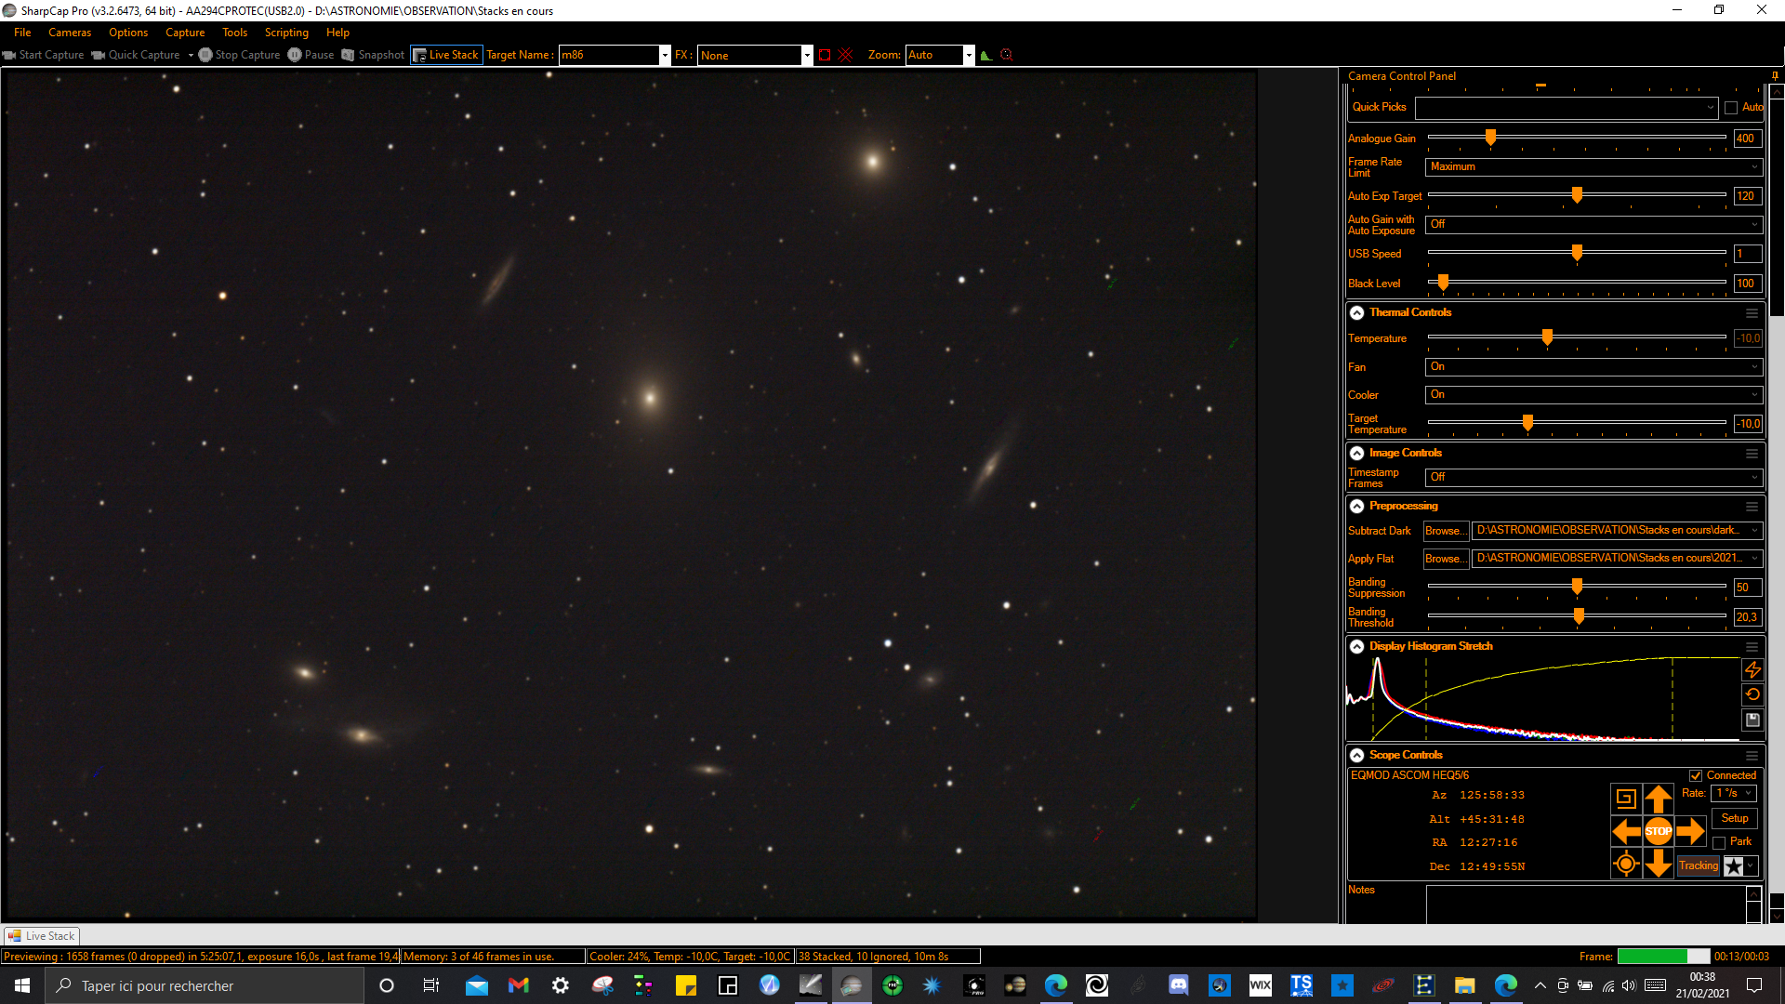Screen dimensions: 1785x1004
Task: Adjust the Auto Exp Target slider
Action: 1577,195
